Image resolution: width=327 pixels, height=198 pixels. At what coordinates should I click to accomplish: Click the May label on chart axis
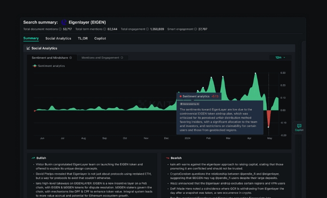[269, 138]
